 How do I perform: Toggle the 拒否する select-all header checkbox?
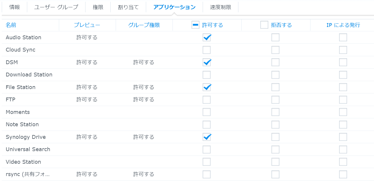tap(264, 25)
